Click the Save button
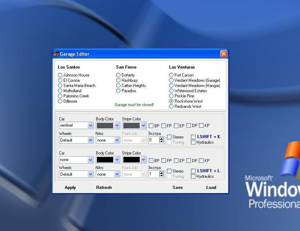The width and height of the screenshot is (300, 231). tap(178, 188)
